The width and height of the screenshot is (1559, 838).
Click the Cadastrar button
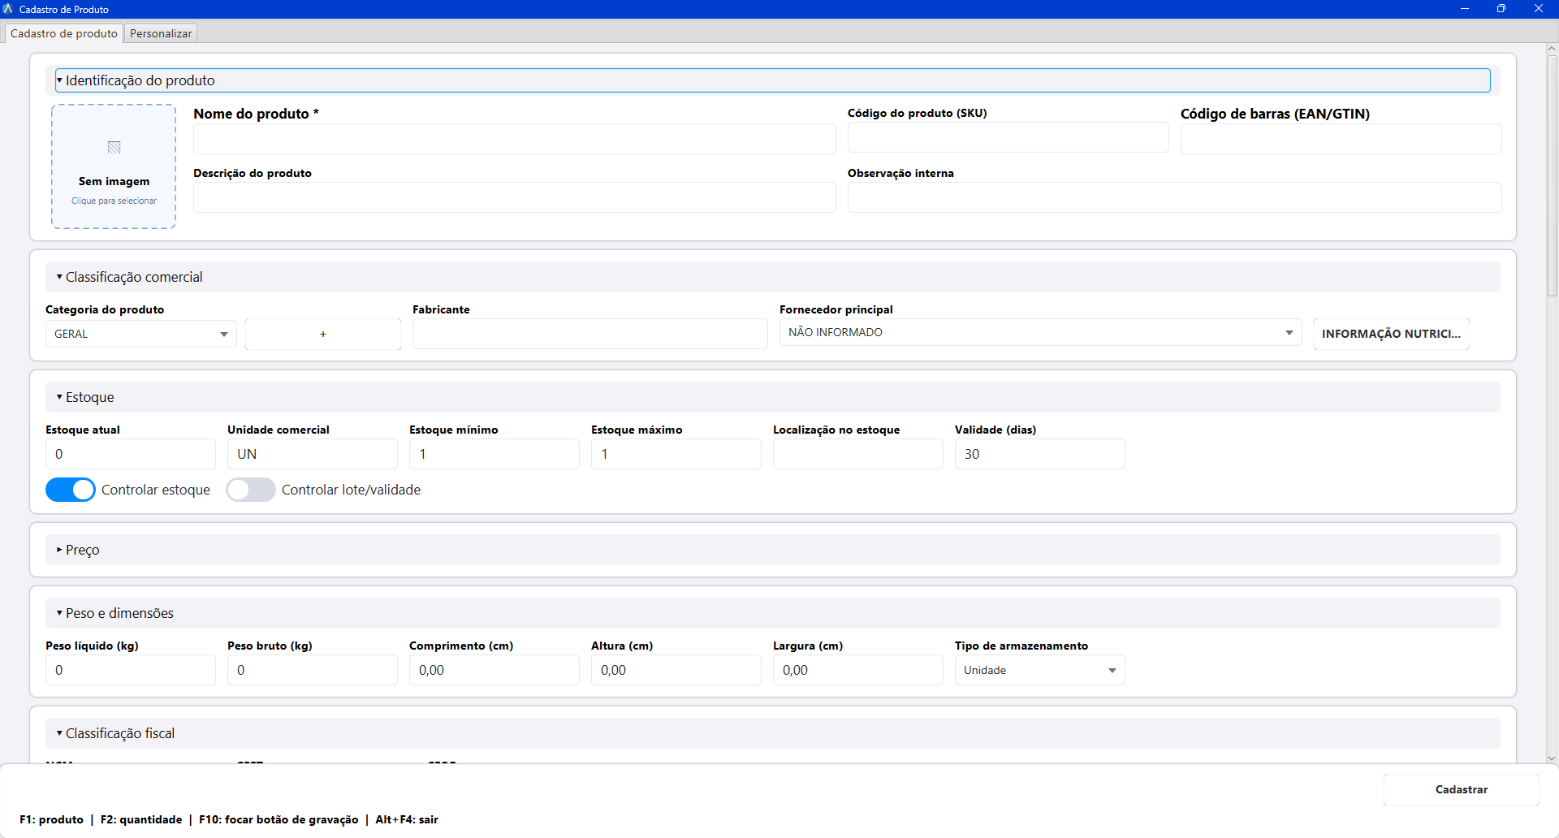click(x=1462, y=789)
